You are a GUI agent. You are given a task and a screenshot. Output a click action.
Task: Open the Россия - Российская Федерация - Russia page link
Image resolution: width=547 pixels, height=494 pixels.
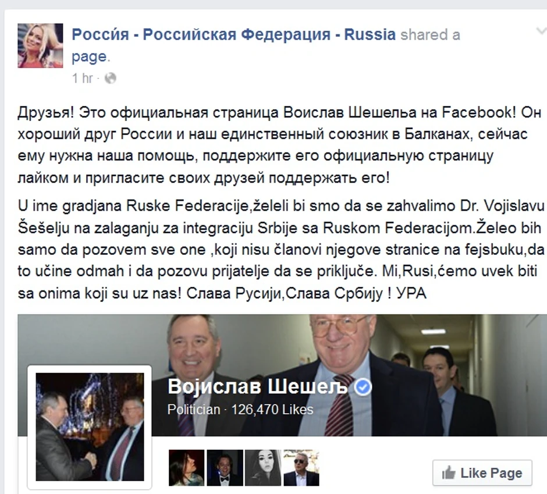click(234, 34)
